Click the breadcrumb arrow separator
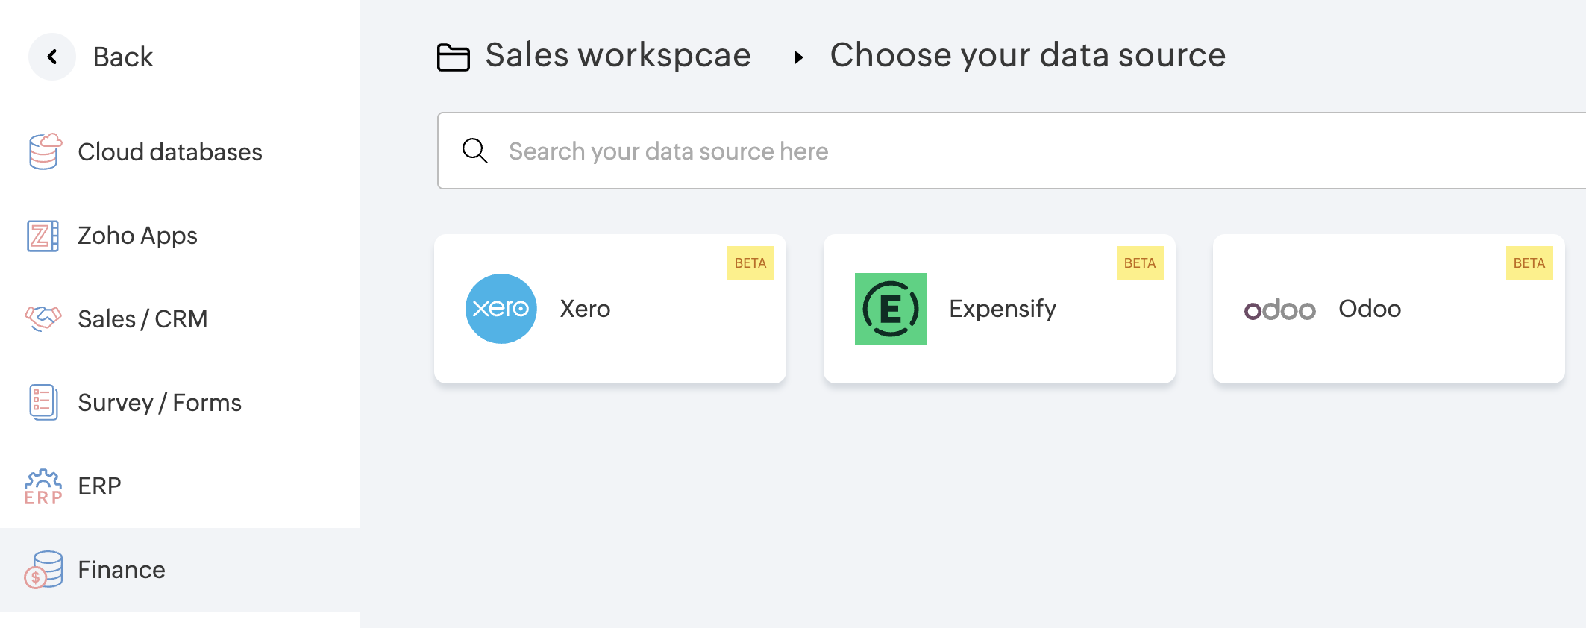 [798, 57]
